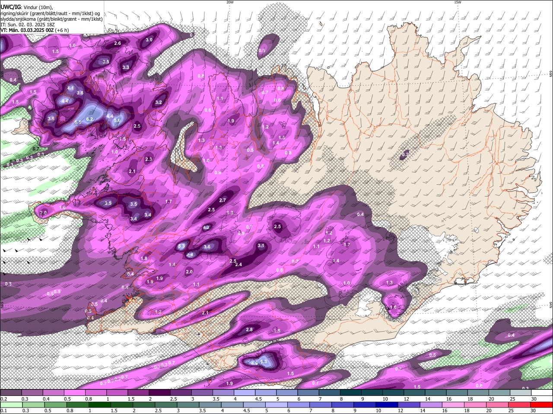Click the 5.6 precipitation value on map
Image resolution: width=553 pixels, height=414 pixels.
[x=117, y=120]
